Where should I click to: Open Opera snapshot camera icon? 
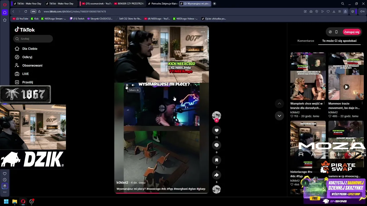(311, 11)
